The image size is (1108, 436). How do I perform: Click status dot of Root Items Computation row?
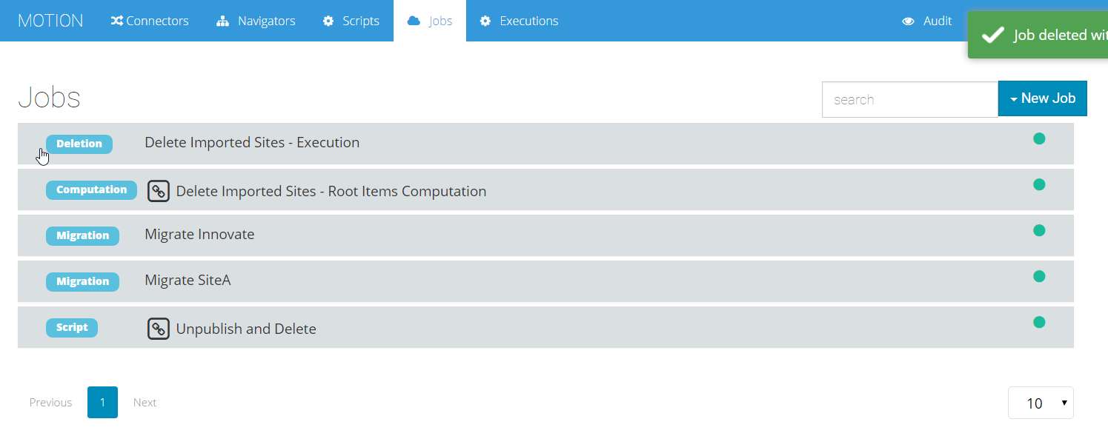tap(1039, 184)
